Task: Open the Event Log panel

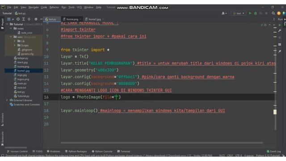Action: coord(274,151)
